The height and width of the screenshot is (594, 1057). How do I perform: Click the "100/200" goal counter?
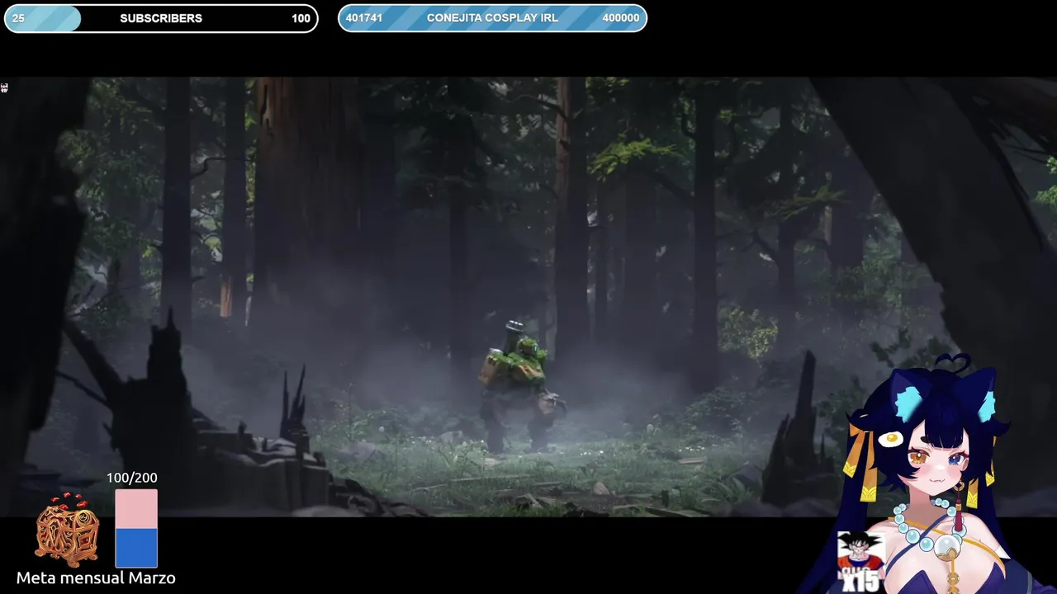[131, 478]
